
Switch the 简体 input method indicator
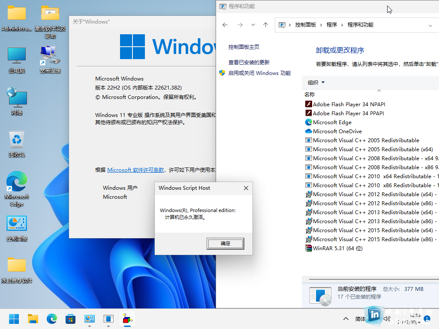pos(360,319)
